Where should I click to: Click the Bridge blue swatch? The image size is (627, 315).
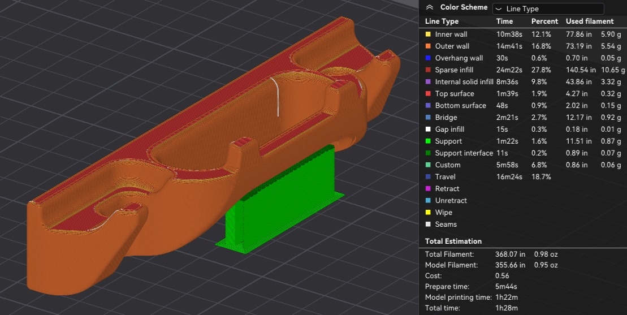coord(428,118)
